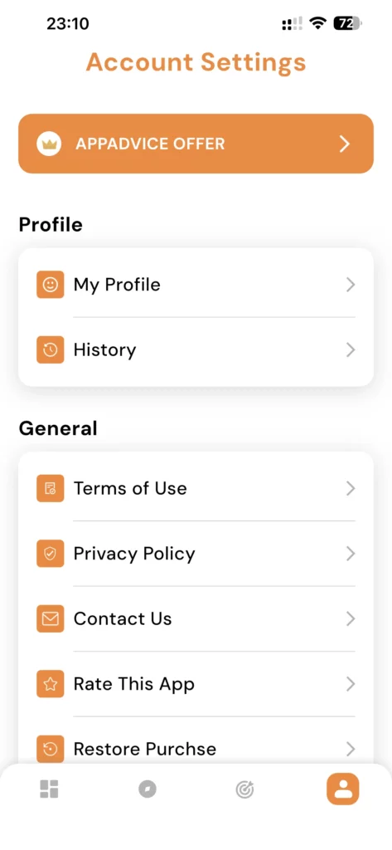Tap the document Terms of Use icon

click(51, 488)
